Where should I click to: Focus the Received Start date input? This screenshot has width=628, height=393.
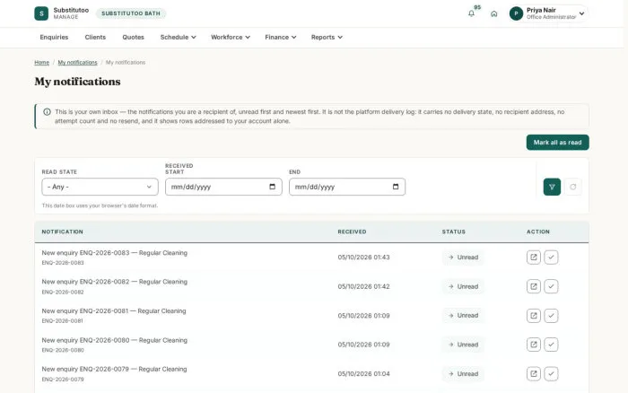coord(223,187)
